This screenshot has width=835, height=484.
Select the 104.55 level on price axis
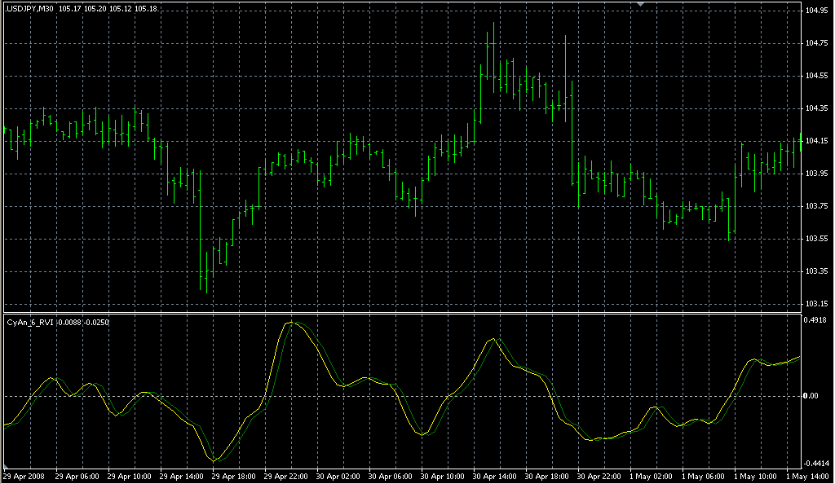click(816, 76)
